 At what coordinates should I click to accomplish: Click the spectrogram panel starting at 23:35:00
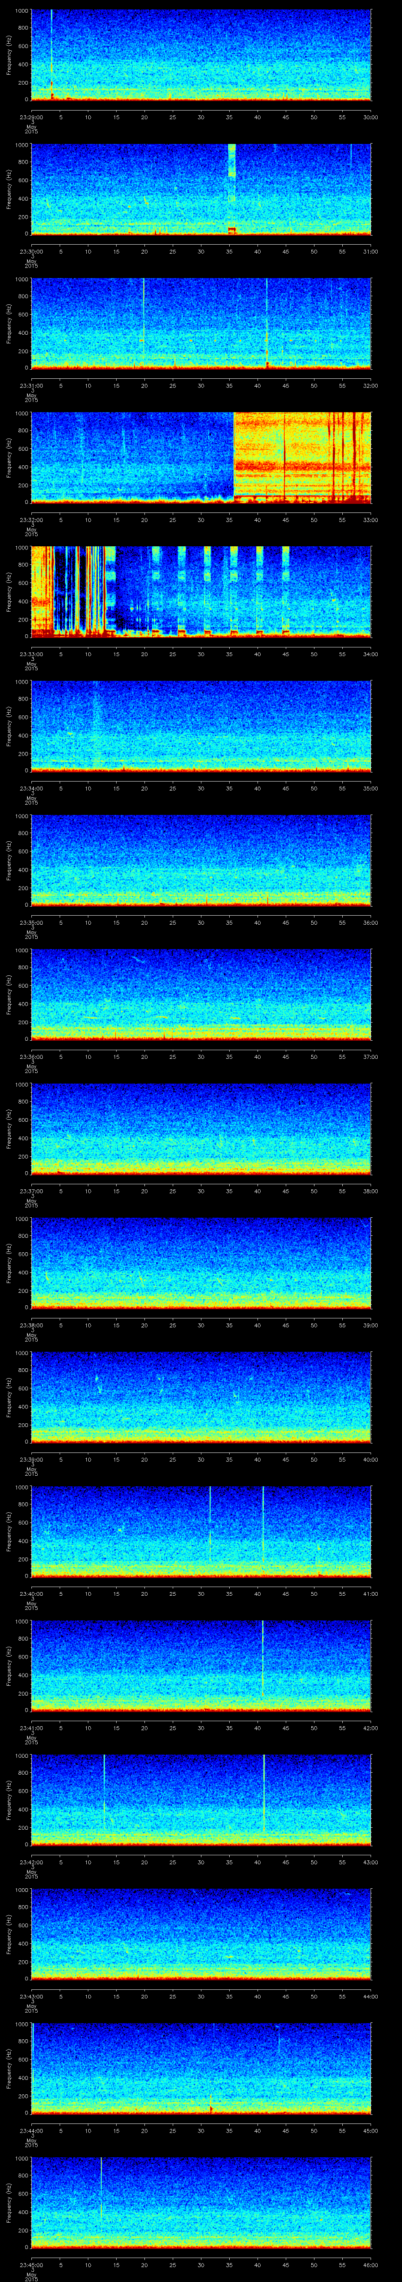pyautogui.click(x=201, y=860)
